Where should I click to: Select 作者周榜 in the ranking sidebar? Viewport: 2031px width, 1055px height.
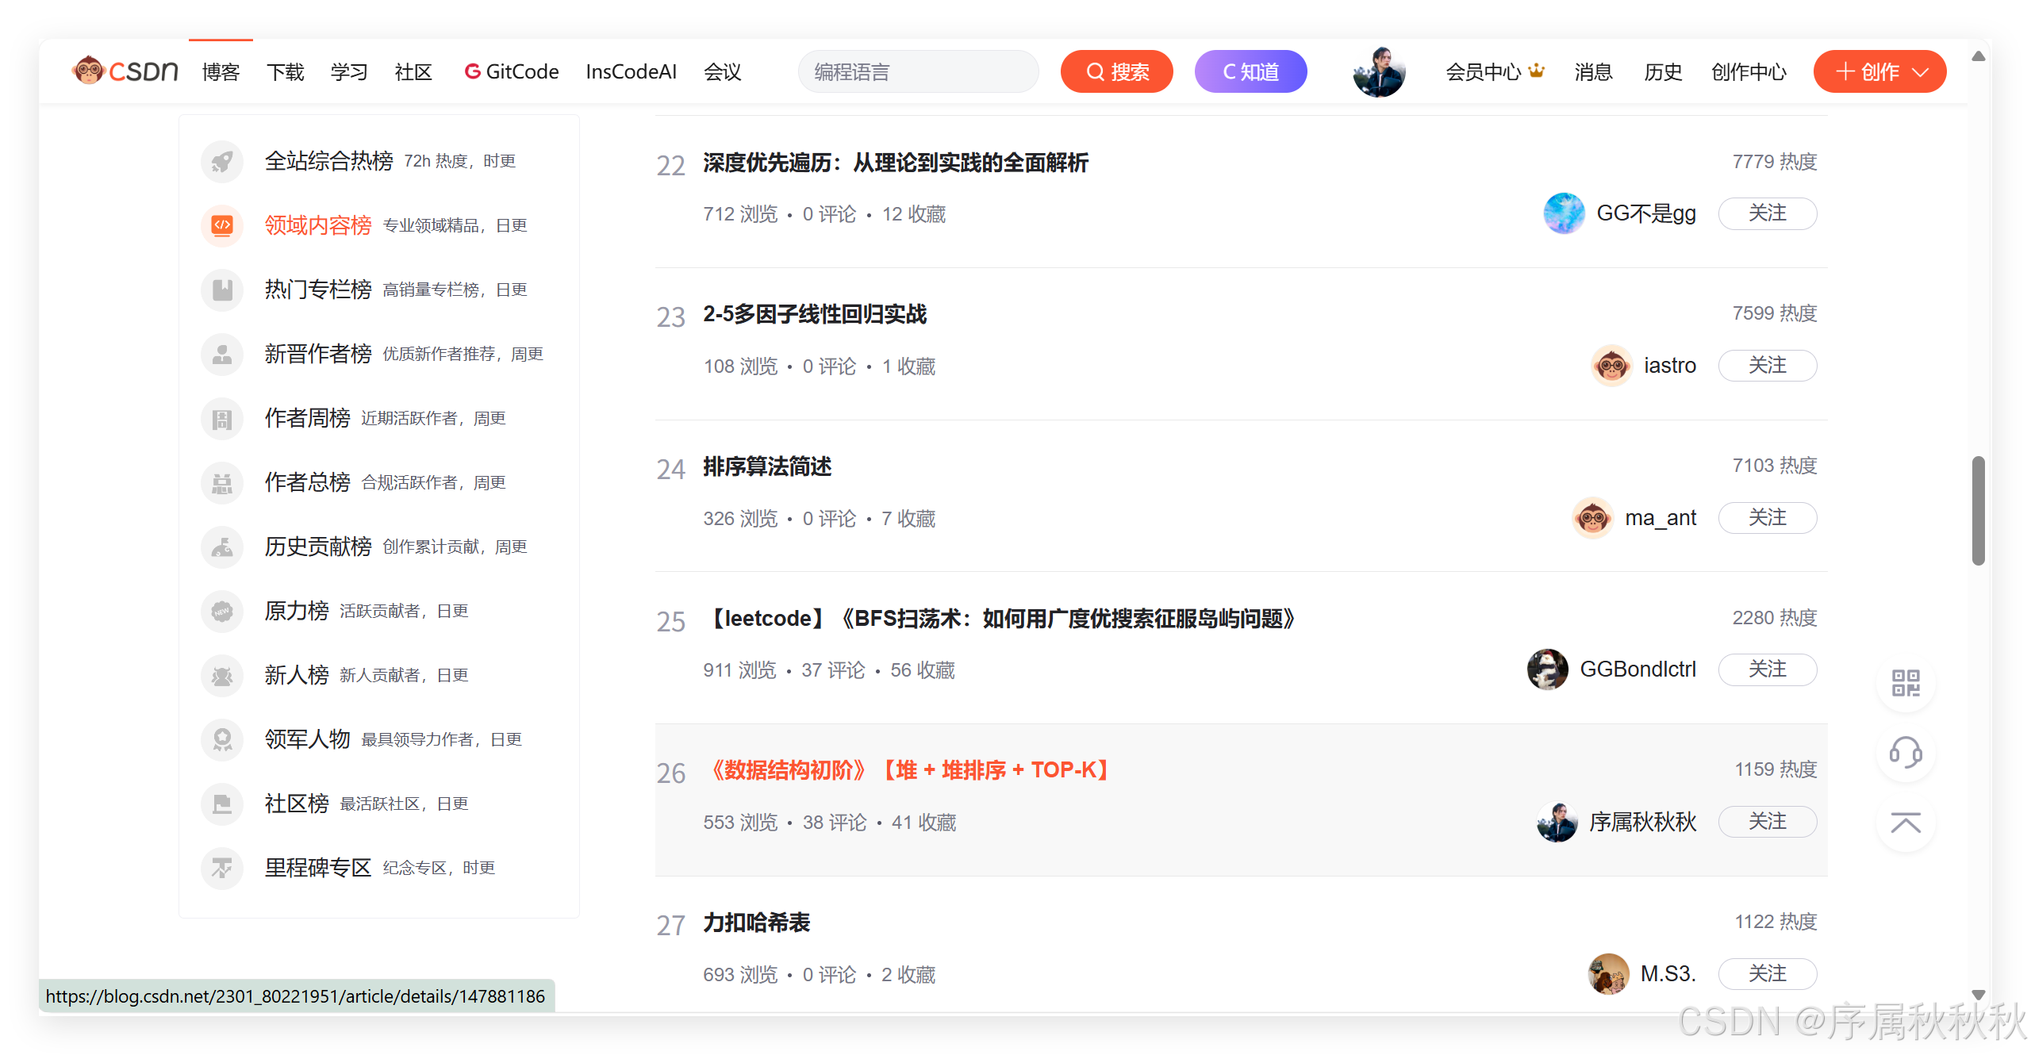pyautogui.click(x=308, y=418)
